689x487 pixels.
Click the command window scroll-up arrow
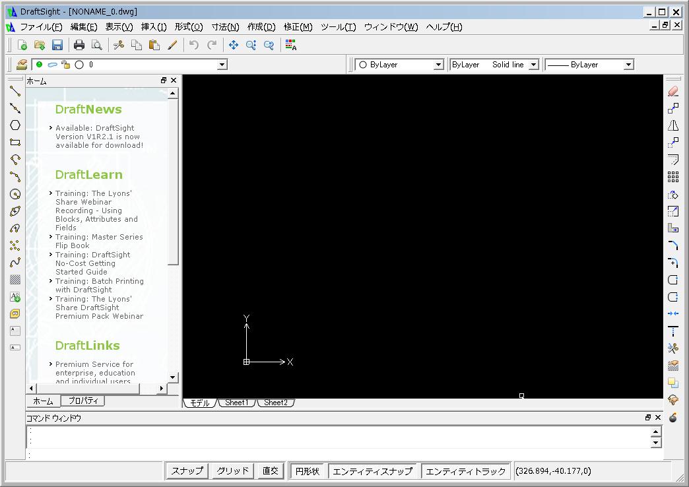(655, 432)
